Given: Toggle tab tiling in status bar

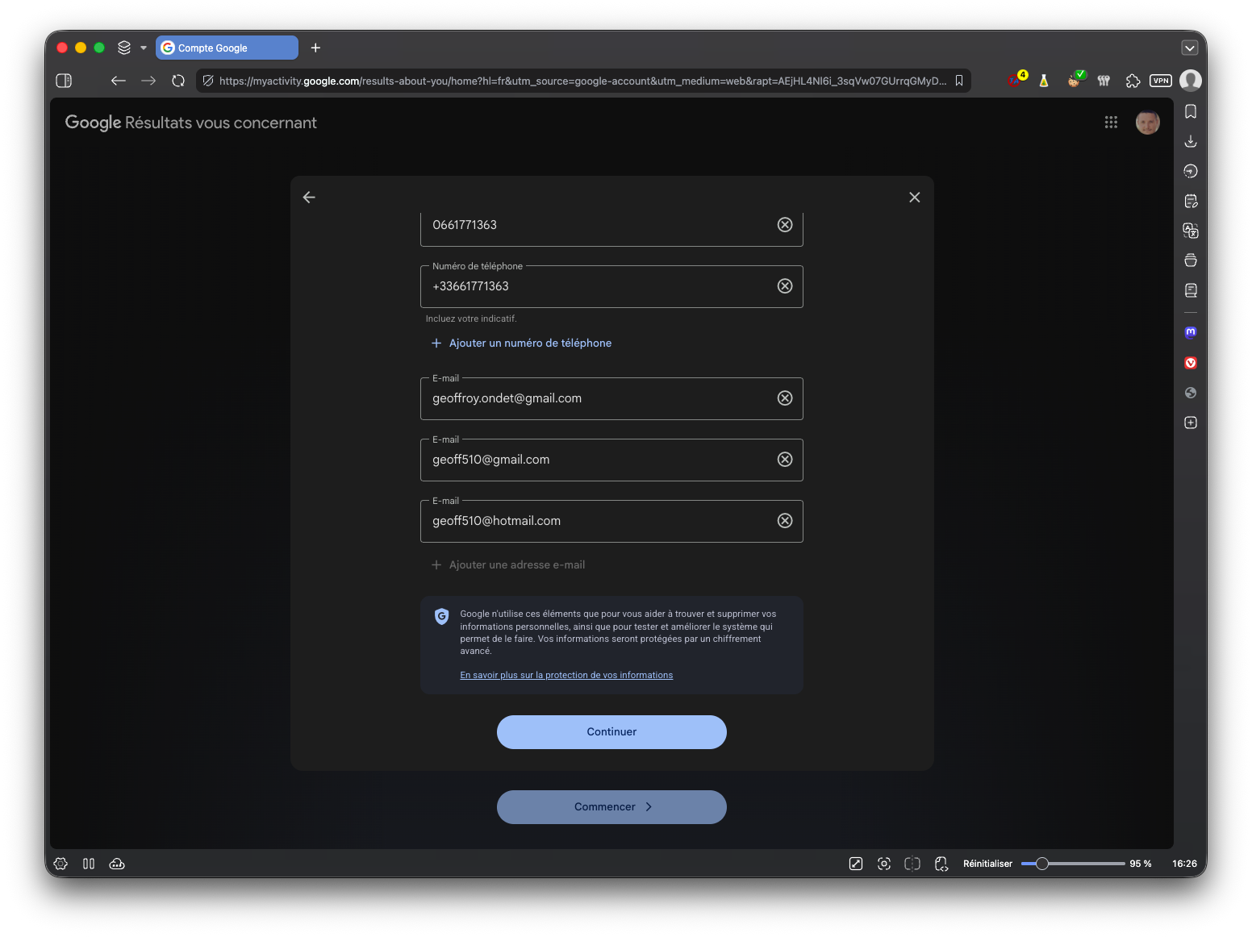Looking at the screenshot, I should (x=912, y=864).
